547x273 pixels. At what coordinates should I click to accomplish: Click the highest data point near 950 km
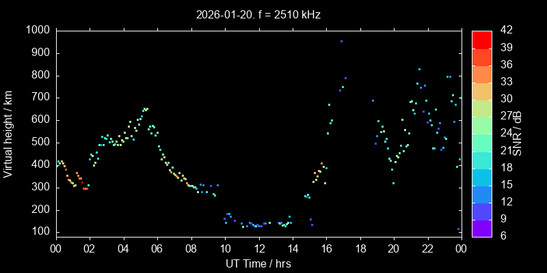coord(341,41)
